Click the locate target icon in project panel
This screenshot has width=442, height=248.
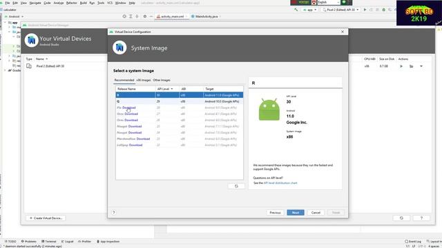pos(124,17)
